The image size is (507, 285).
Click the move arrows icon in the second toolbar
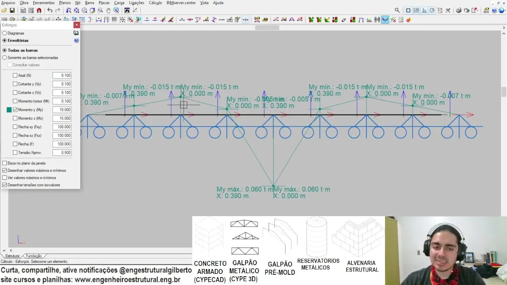pos(58,19)
